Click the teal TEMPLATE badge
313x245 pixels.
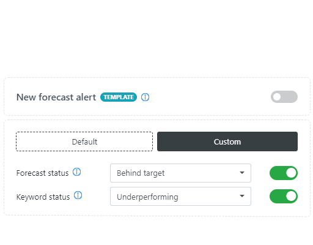point(119,97)
